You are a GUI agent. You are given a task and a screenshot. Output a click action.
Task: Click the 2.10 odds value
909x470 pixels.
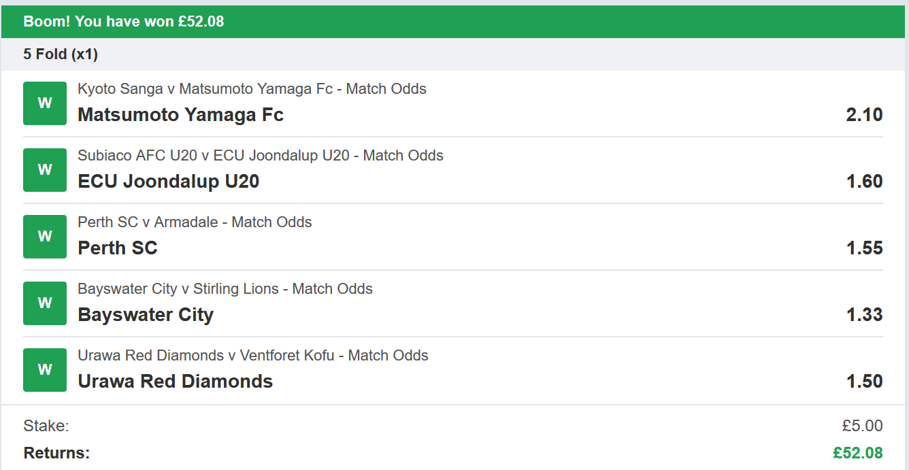coord(864,115)
